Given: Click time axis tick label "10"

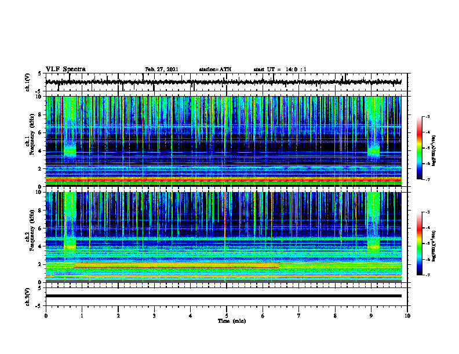Looking at the screenshot, I should coord(407,316).
